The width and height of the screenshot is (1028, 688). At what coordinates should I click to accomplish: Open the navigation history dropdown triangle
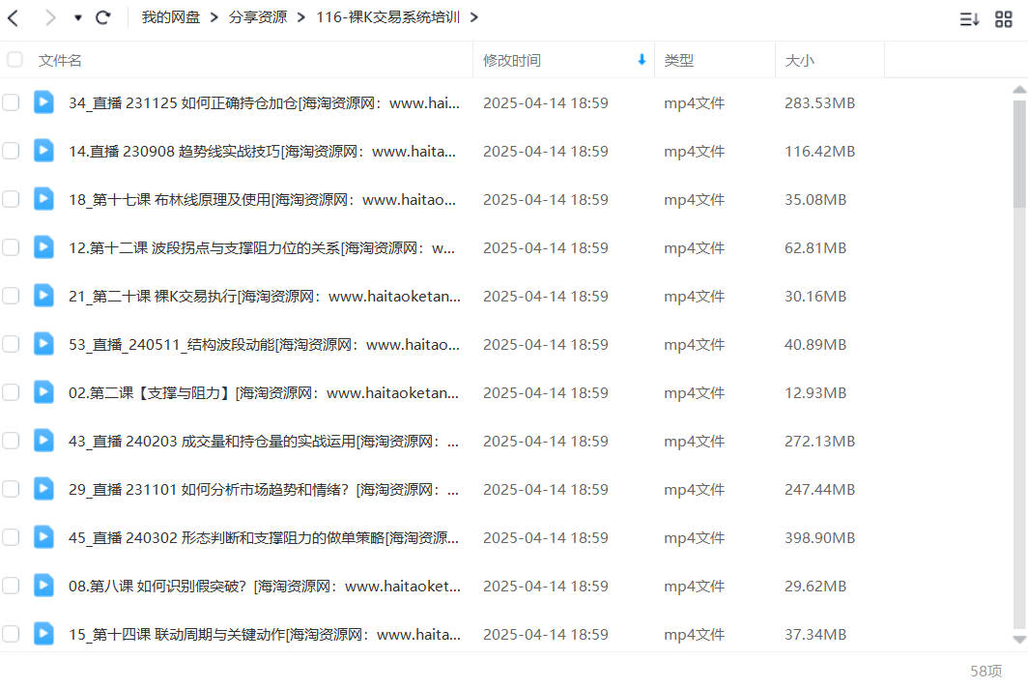coord(78,17)
